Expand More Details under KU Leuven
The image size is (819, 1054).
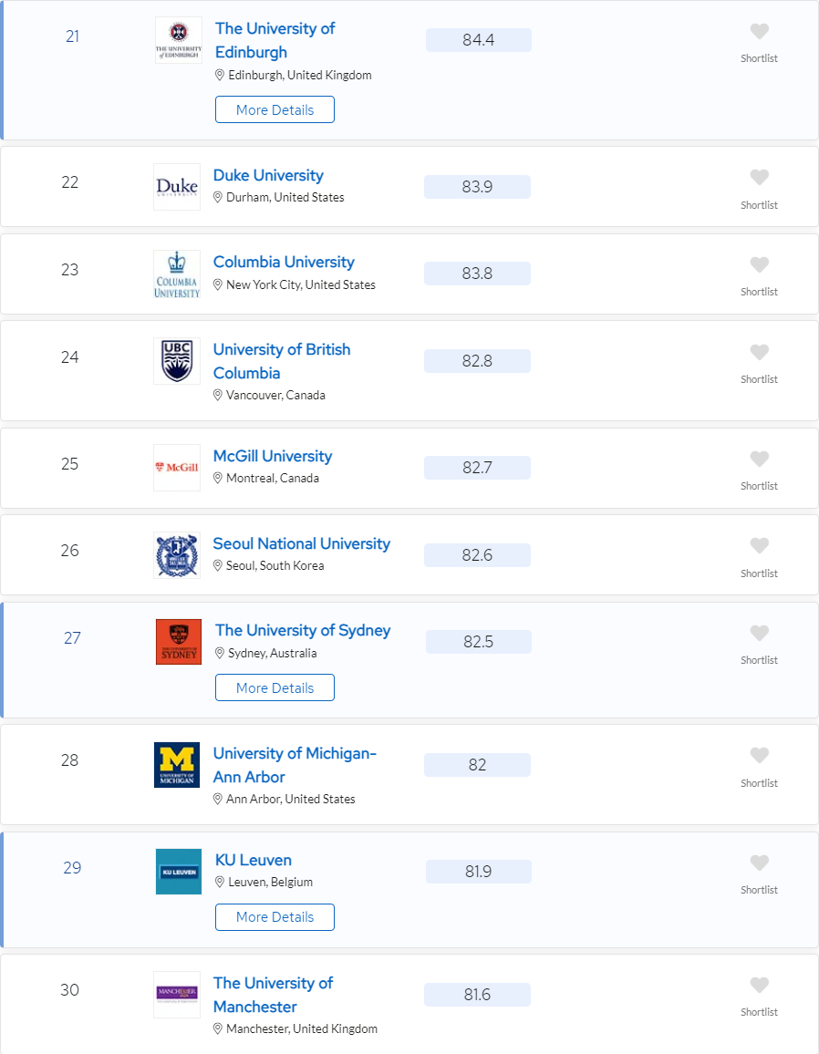click(x=275, y=917)
